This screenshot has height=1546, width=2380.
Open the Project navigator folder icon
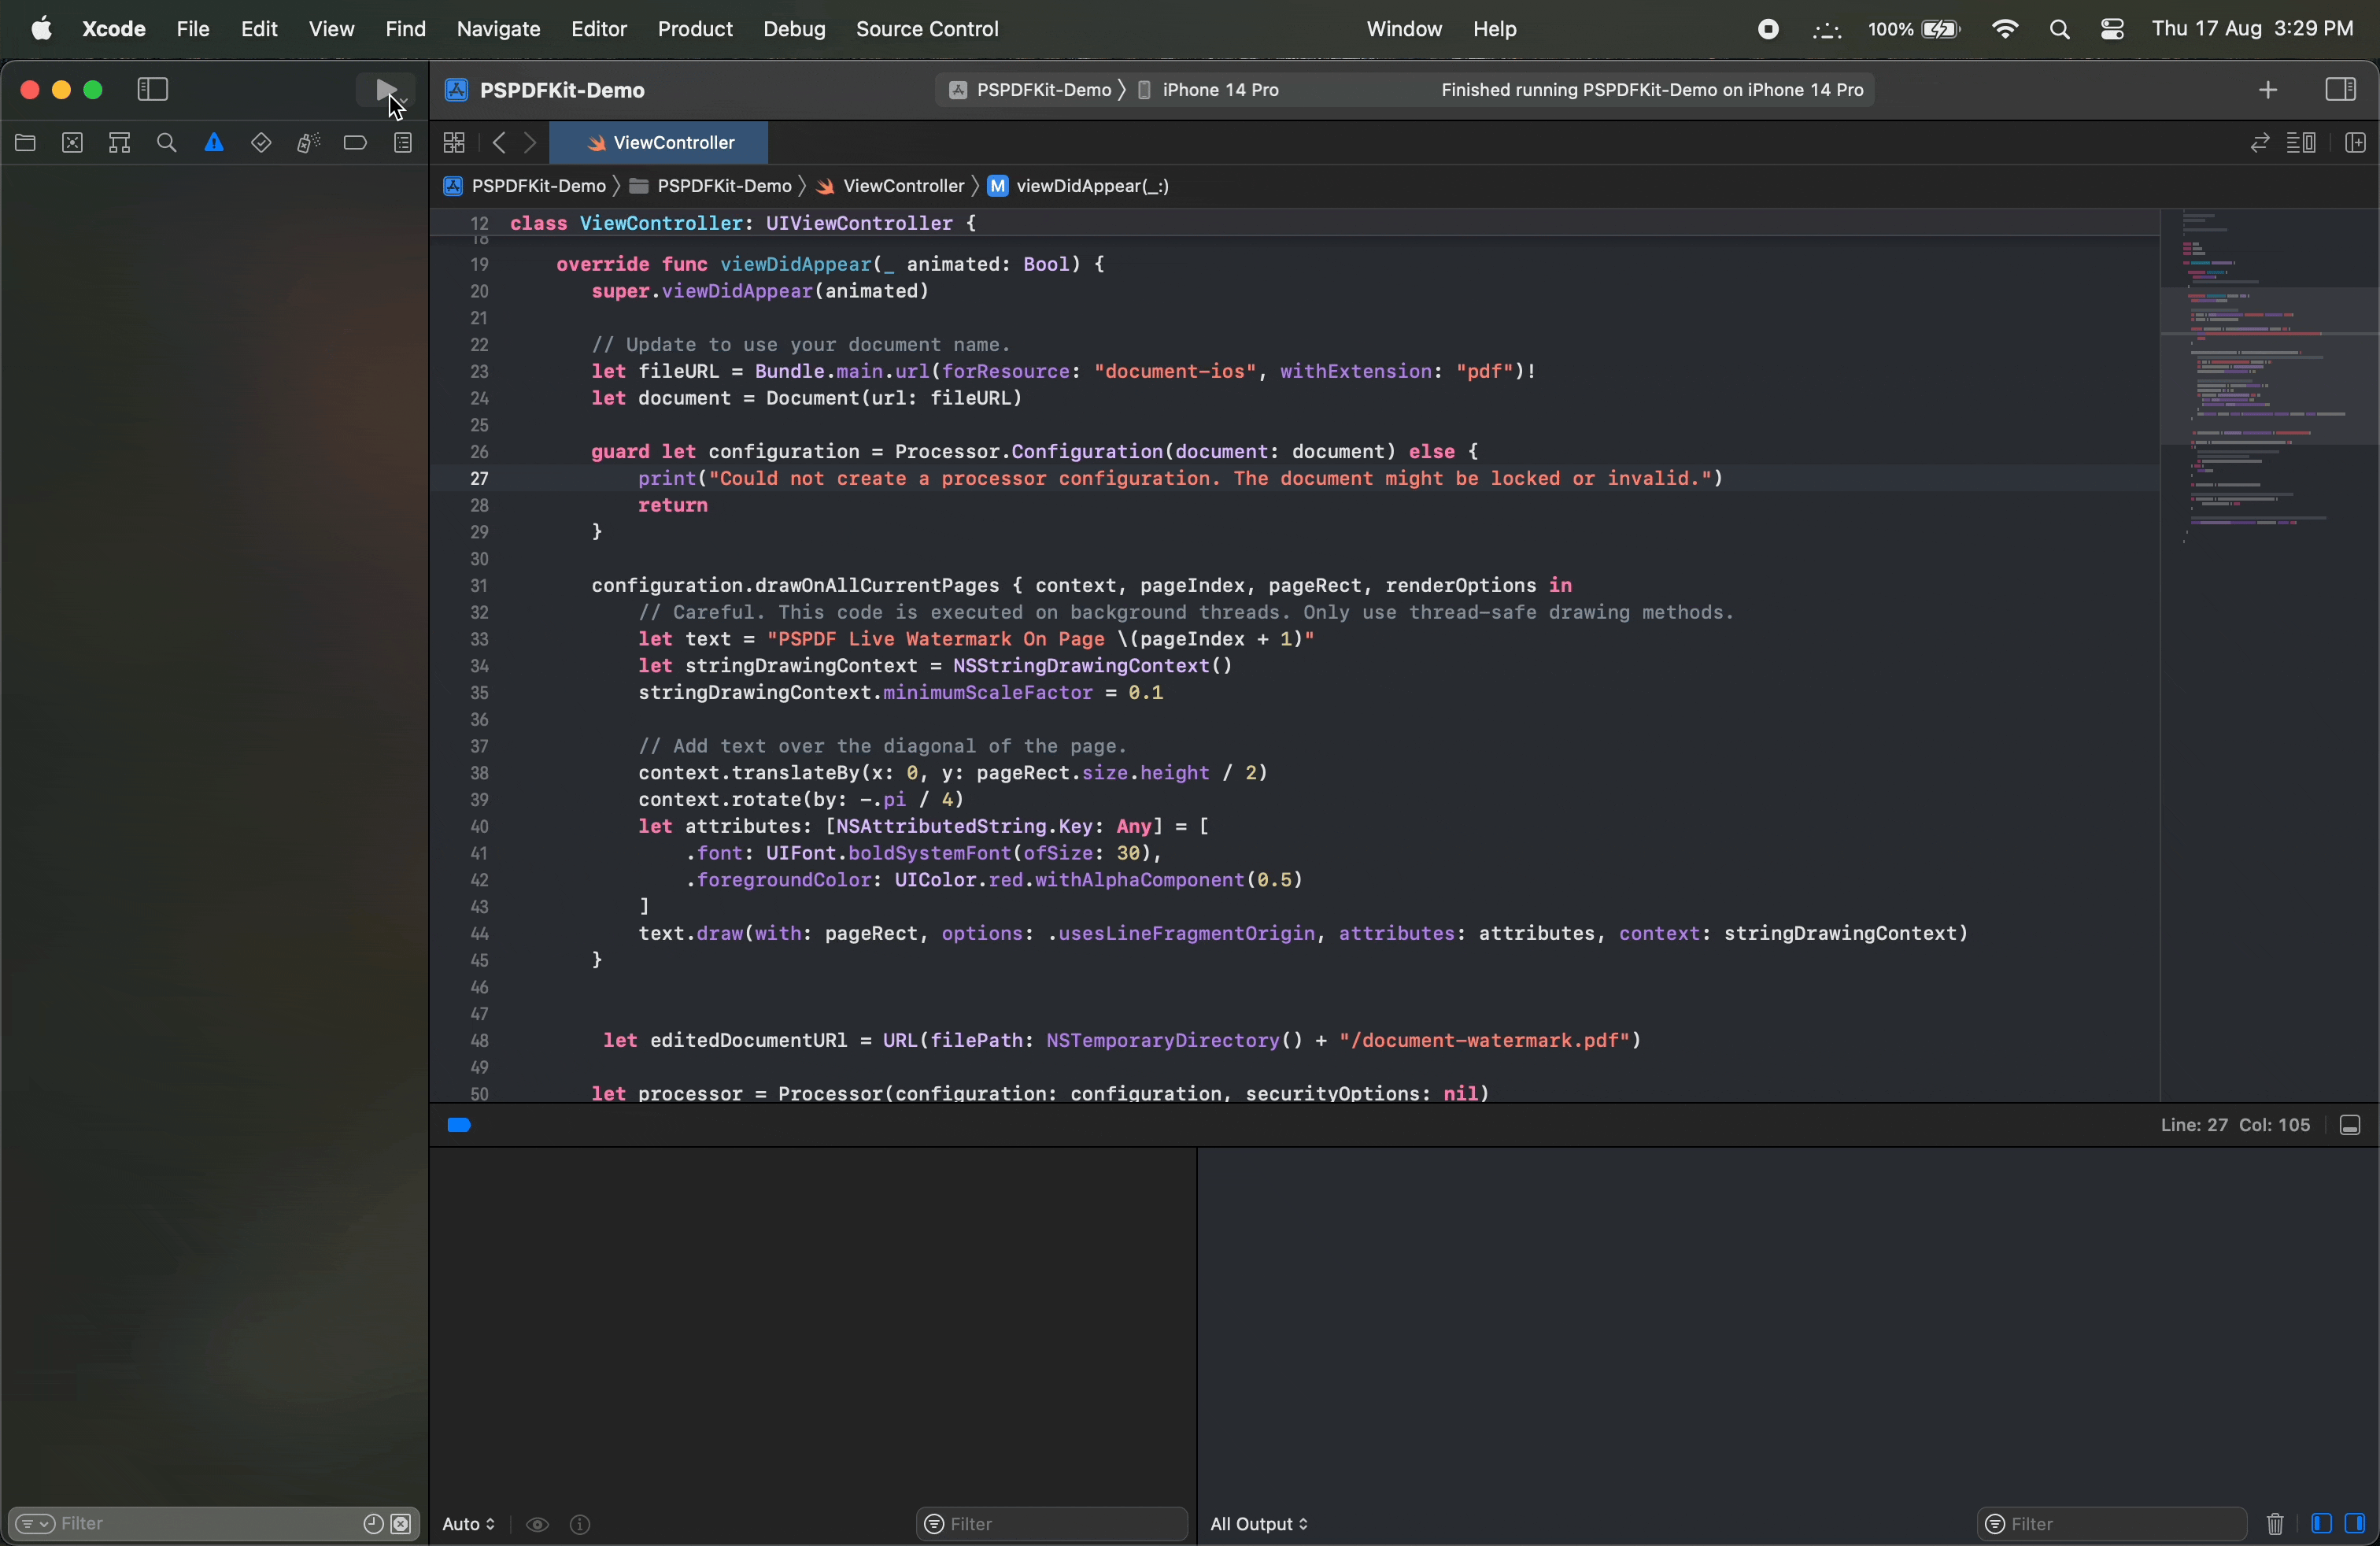click(x=25, y=143)
